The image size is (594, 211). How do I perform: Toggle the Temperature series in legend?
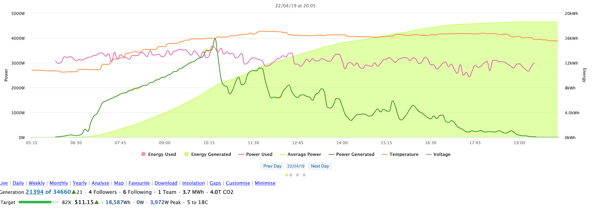click(400, 154)
